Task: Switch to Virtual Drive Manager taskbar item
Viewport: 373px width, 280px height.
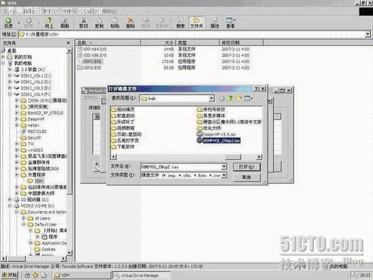Action: [141, 275]
